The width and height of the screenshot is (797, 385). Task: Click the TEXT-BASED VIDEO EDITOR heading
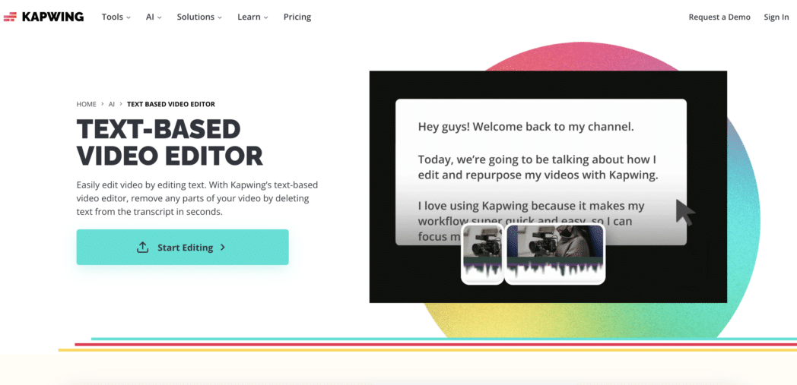[170, 143]
